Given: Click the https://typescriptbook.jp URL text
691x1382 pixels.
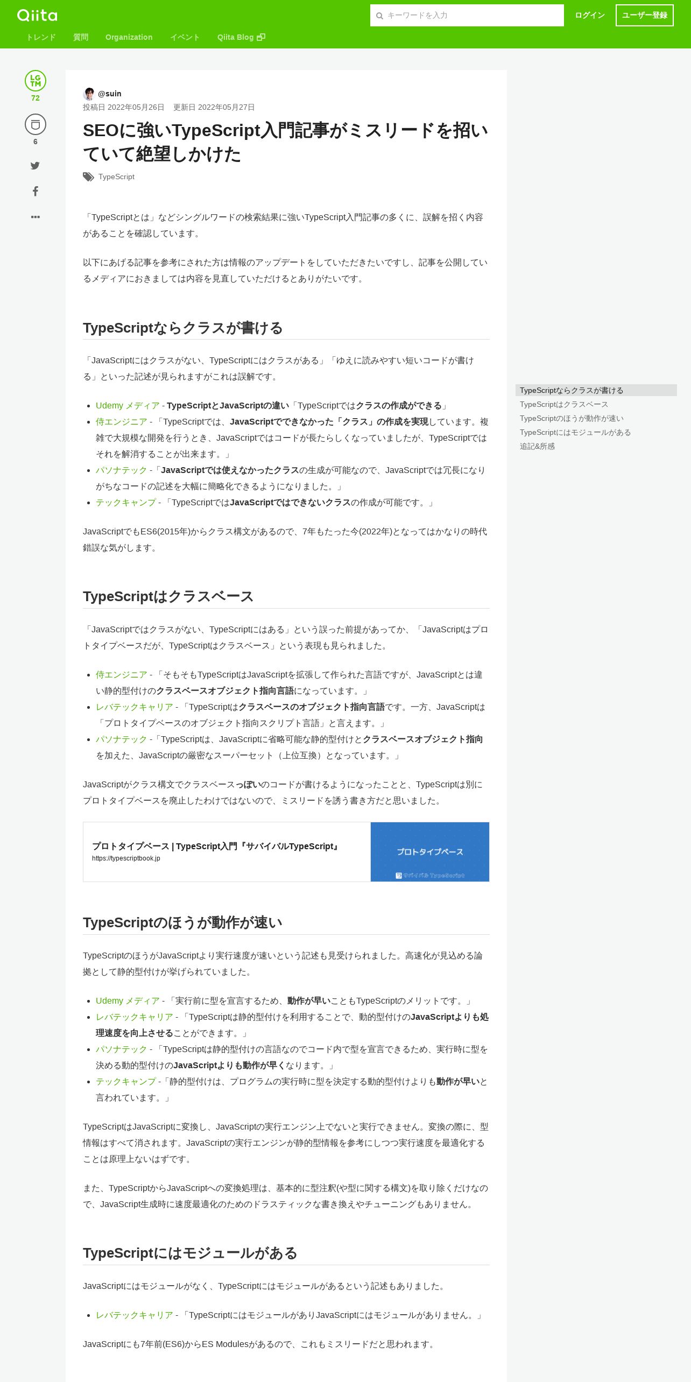Looking at the screenshot, I should coord(126,858).
